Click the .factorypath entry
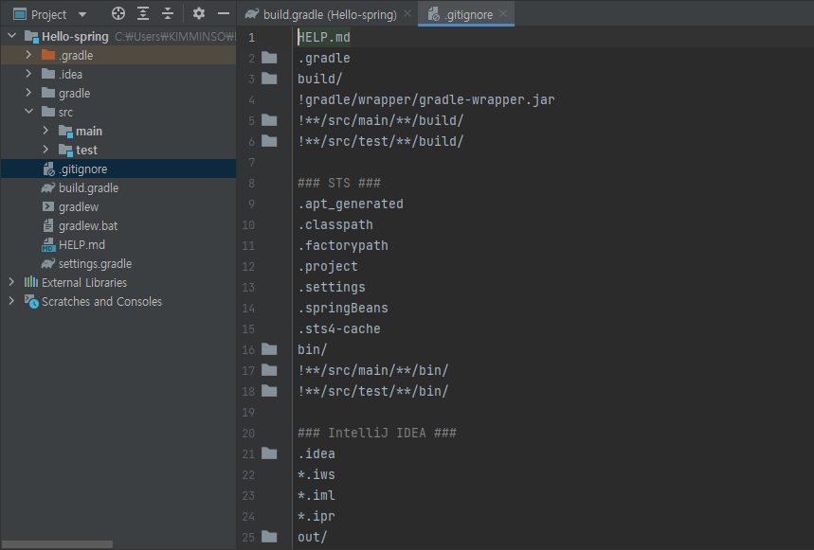 coord(343,246)
